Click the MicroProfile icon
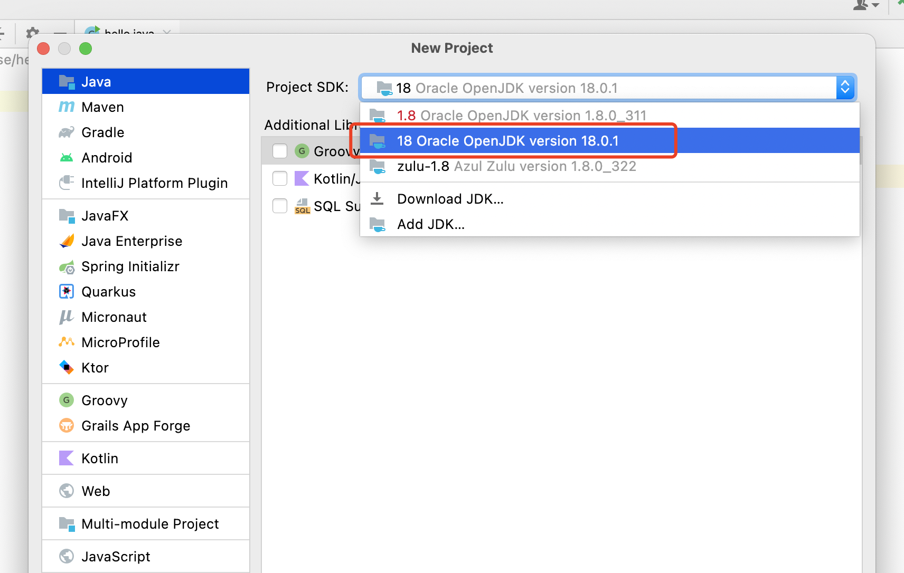The image size is (904, 573). click(67, 342)
